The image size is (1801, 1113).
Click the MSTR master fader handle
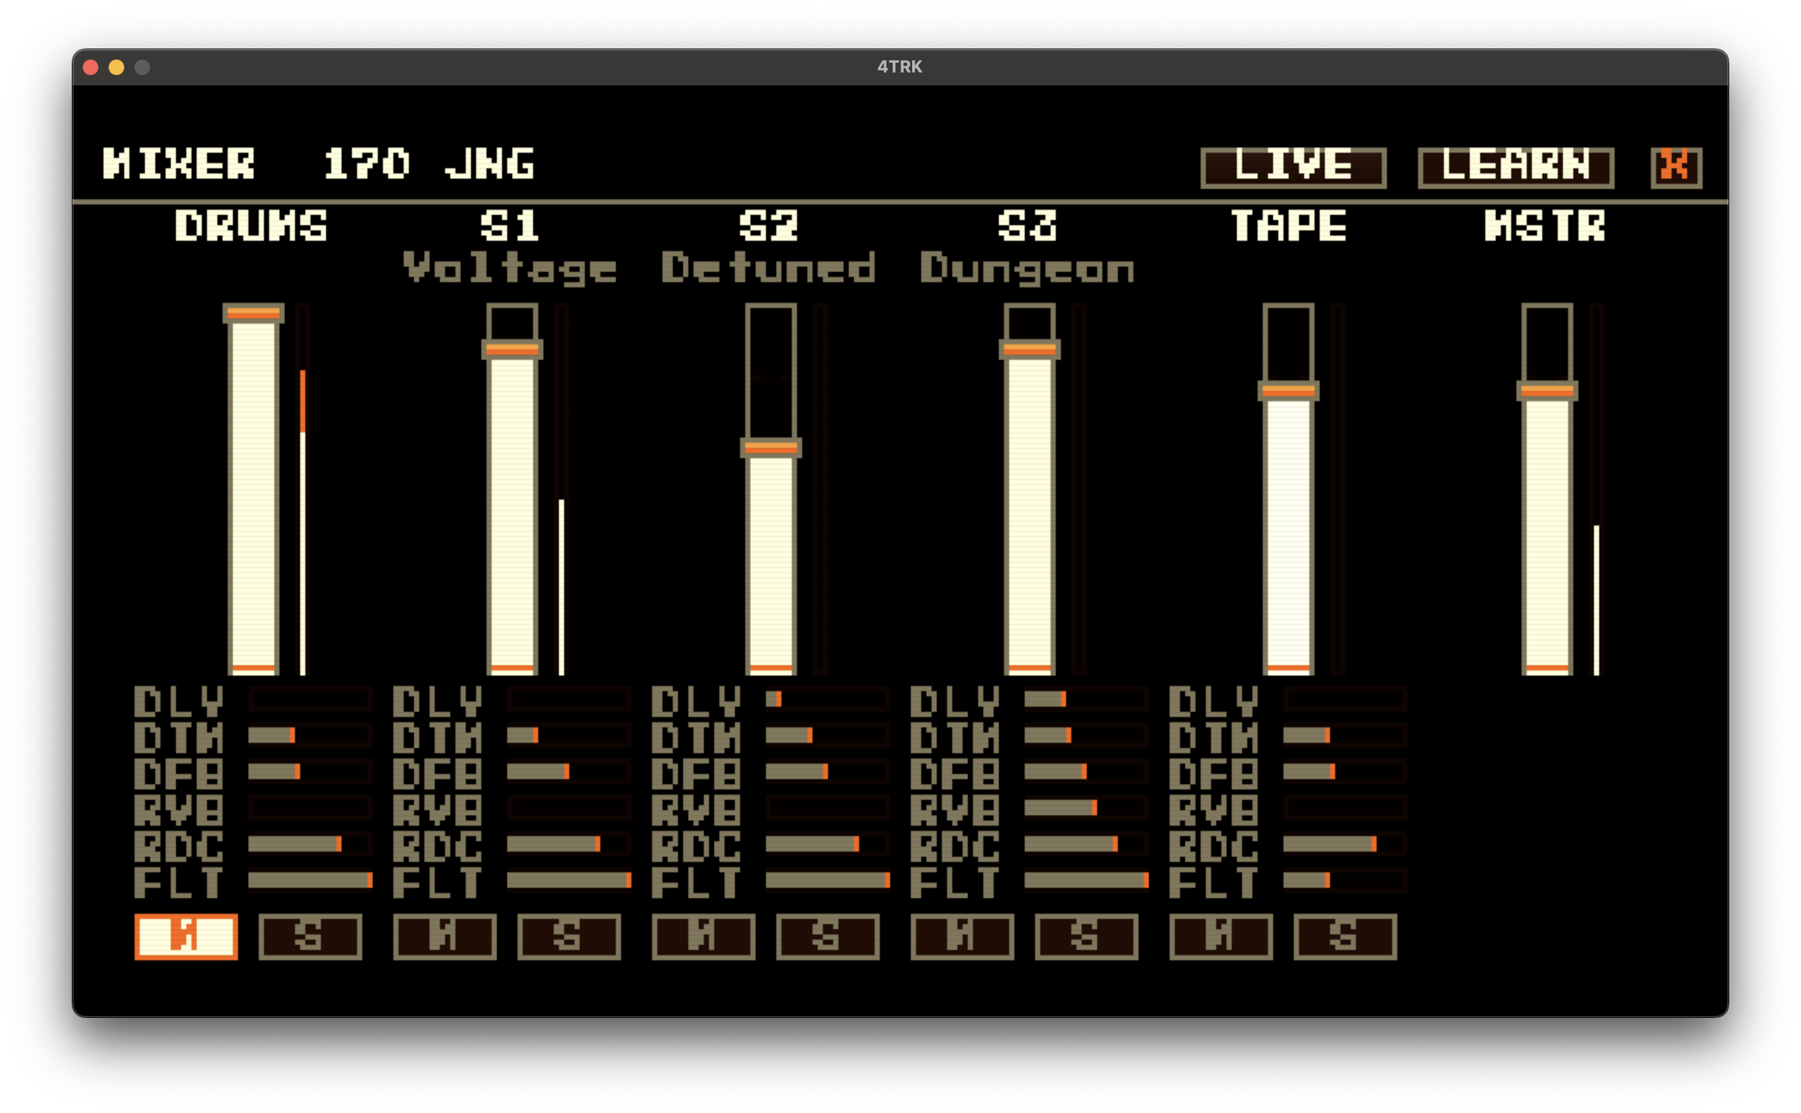pyautogui.click(x=1547, y=391)
